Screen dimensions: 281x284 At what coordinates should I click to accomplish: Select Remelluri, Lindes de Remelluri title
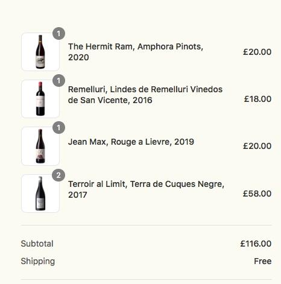[x=145, y=95]
